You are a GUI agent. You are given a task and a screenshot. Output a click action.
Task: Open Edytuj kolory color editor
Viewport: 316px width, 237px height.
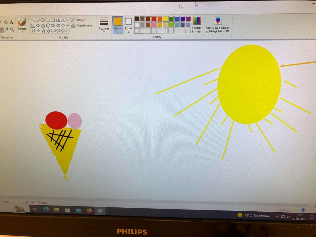click(197, 25)
